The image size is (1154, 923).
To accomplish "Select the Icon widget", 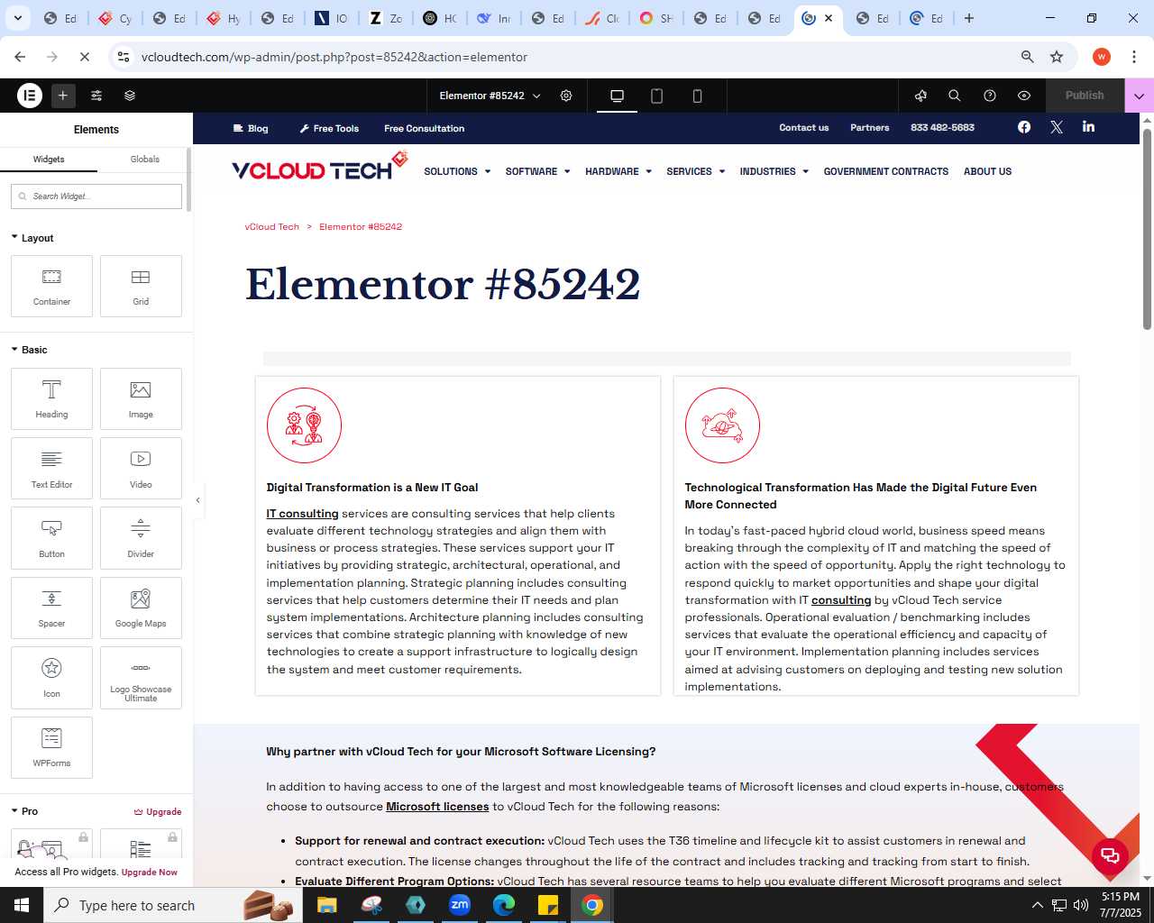I will tap(51, 678).
